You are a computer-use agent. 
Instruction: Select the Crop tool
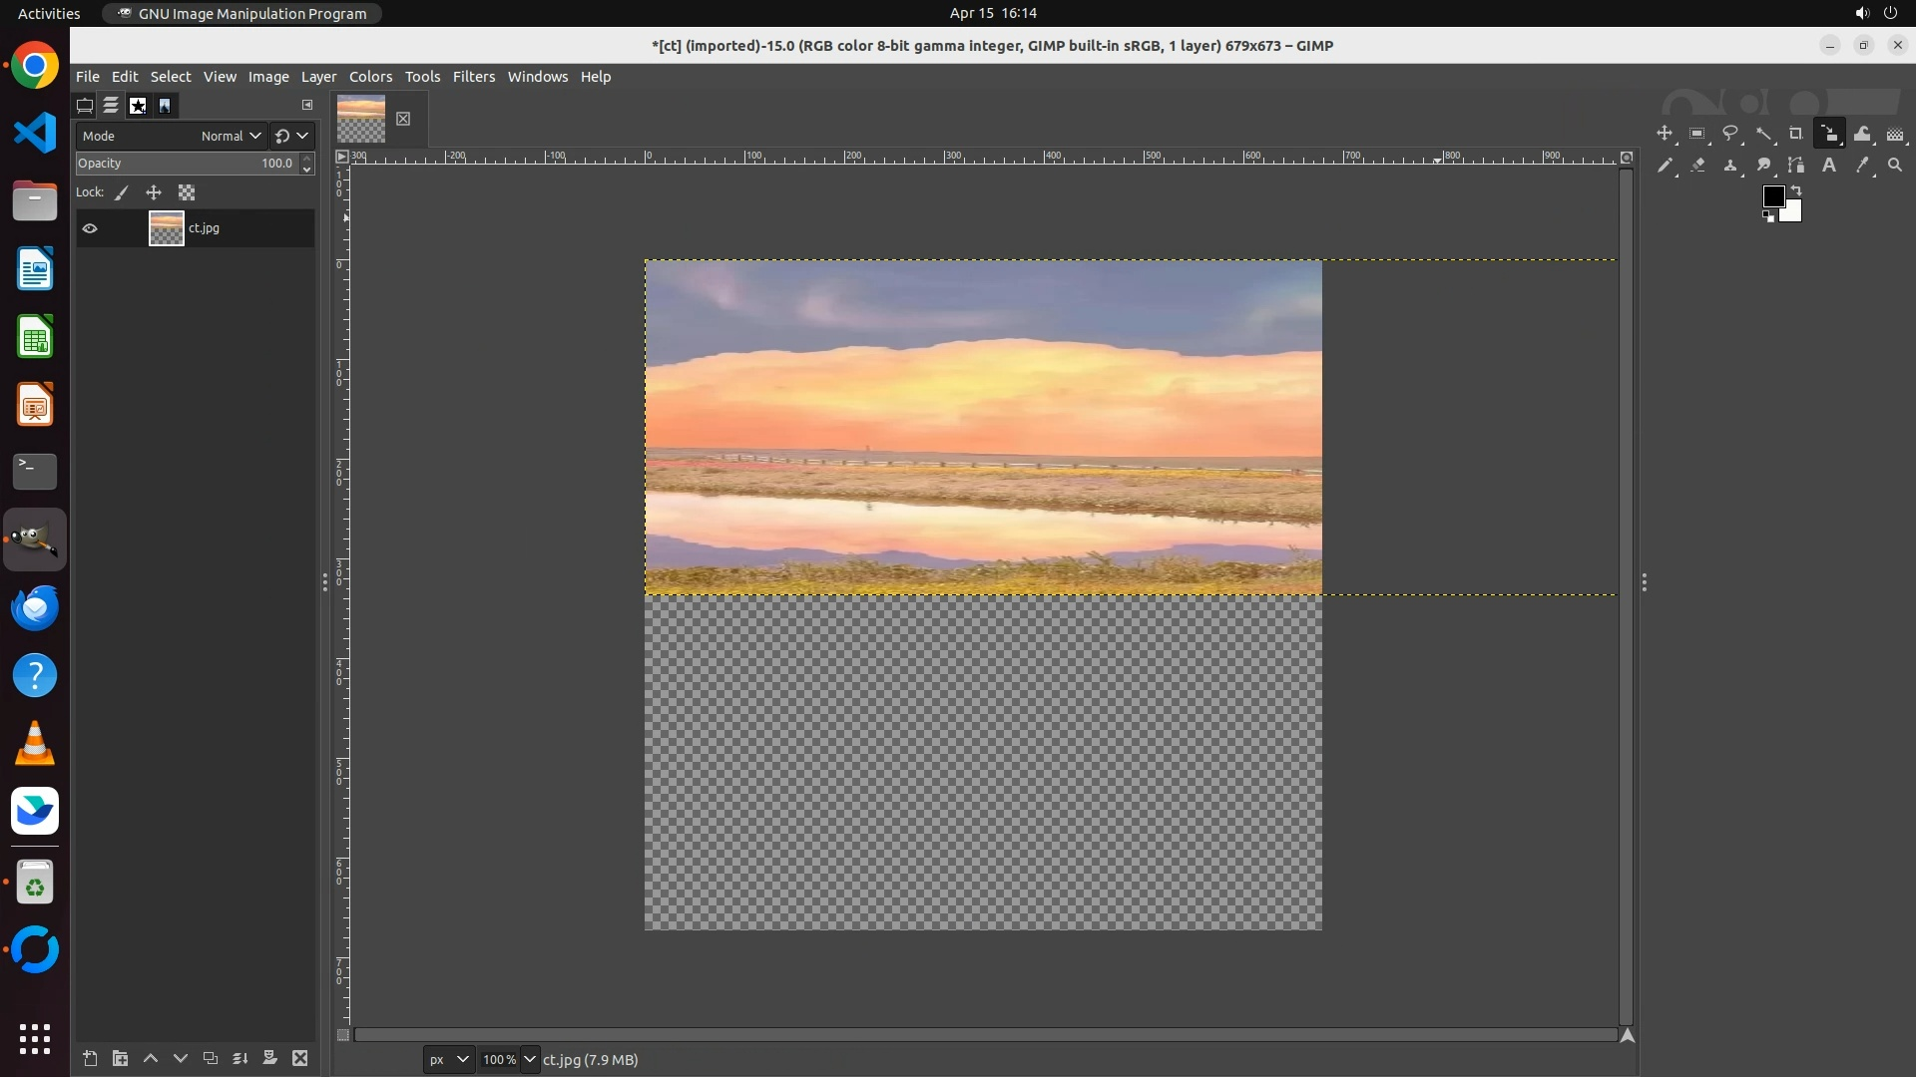(x=1795, y=134)
